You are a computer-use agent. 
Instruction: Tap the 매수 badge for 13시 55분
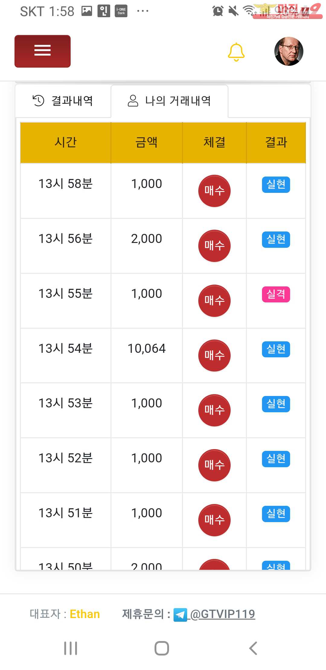tap(214, 301)
